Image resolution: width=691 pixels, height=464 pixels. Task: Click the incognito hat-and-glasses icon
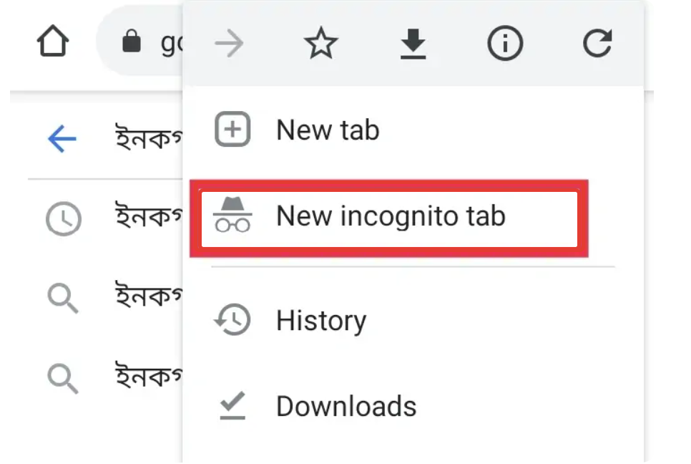[x=232, y=215]
